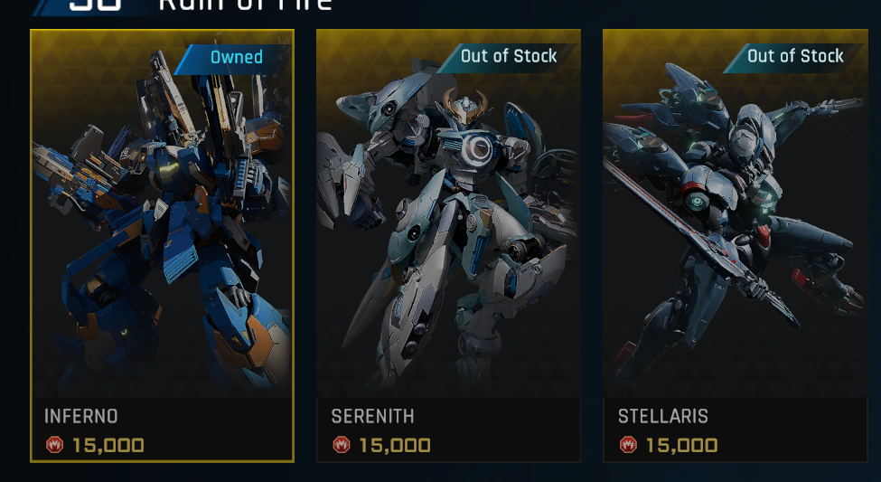The image size is (881, 482).
Task: Click the STELLARIS name label
Action: (x=663, y=417)
